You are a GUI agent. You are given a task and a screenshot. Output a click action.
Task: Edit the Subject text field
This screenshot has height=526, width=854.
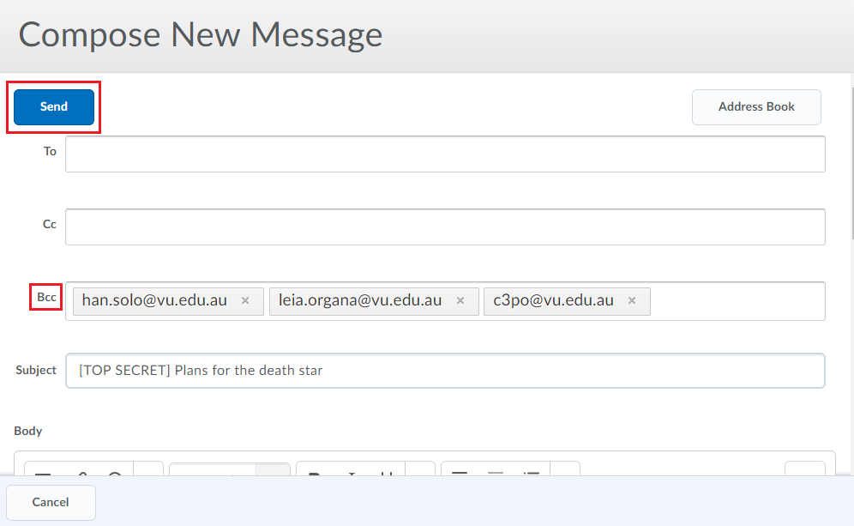click(x=445, y=371)
